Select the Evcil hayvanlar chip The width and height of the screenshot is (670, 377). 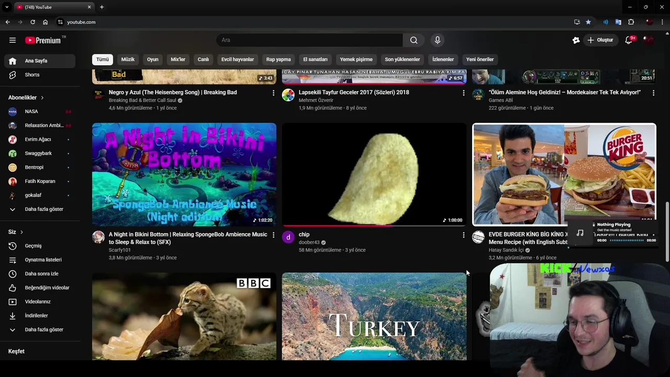(x=238, y=60)
